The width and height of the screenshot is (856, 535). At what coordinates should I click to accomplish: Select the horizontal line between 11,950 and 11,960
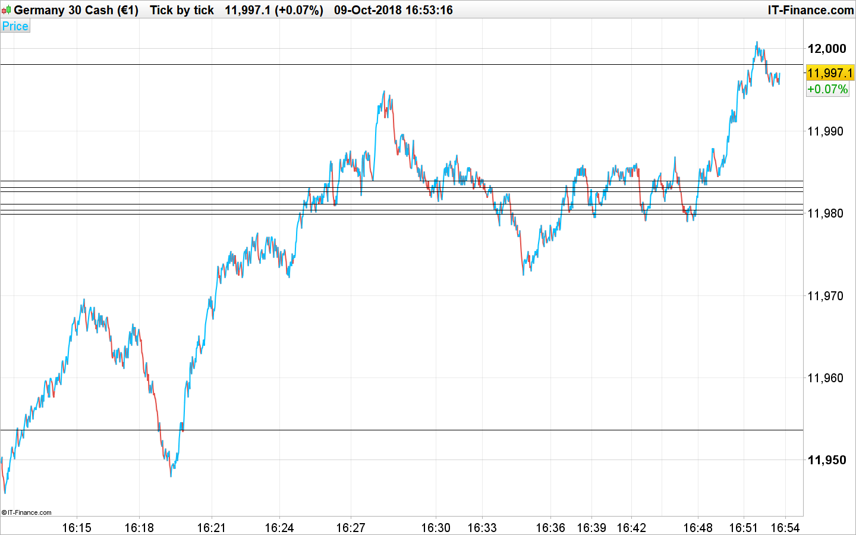tap(401, 430)
